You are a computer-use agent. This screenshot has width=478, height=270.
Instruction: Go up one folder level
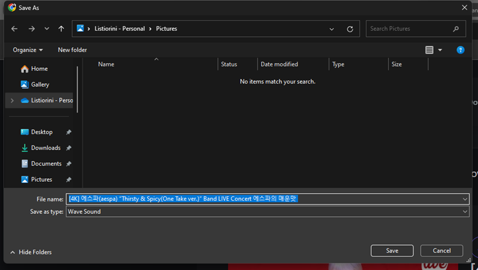pyautogui.click(x=61, y=29)
